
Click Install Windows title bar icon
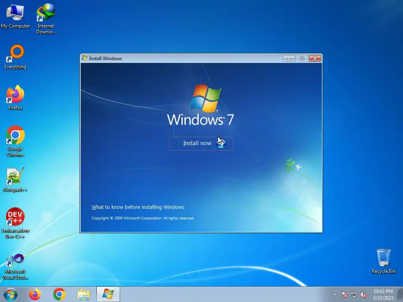click(84, 58)
